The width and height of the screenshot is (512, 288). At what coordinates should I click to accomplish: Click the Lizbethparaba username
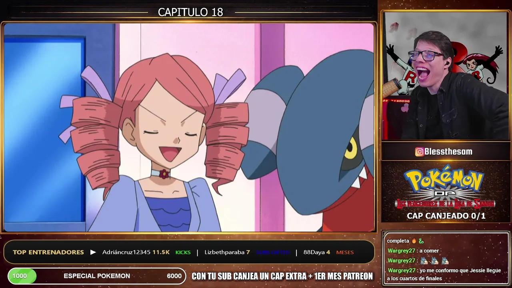[224, 252]
